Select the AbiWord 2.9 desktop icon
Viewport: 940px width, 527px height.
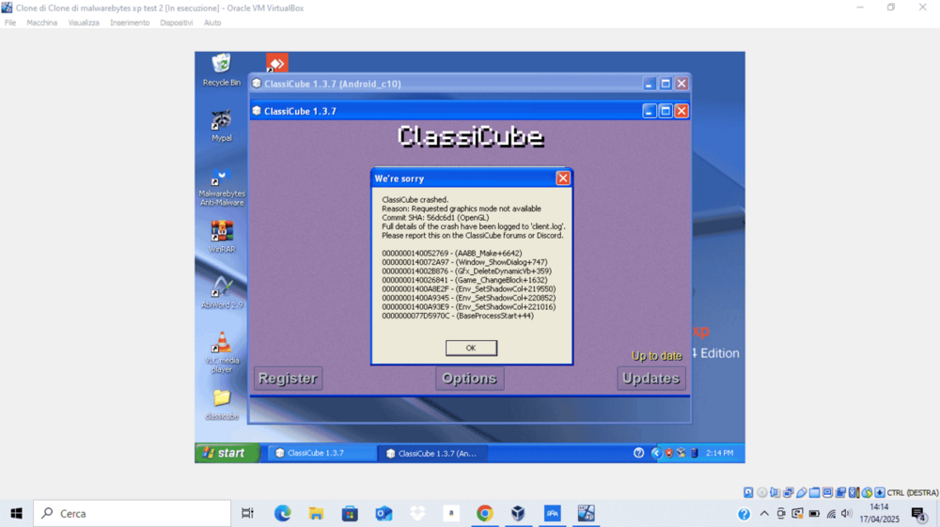tap(222, 293)
